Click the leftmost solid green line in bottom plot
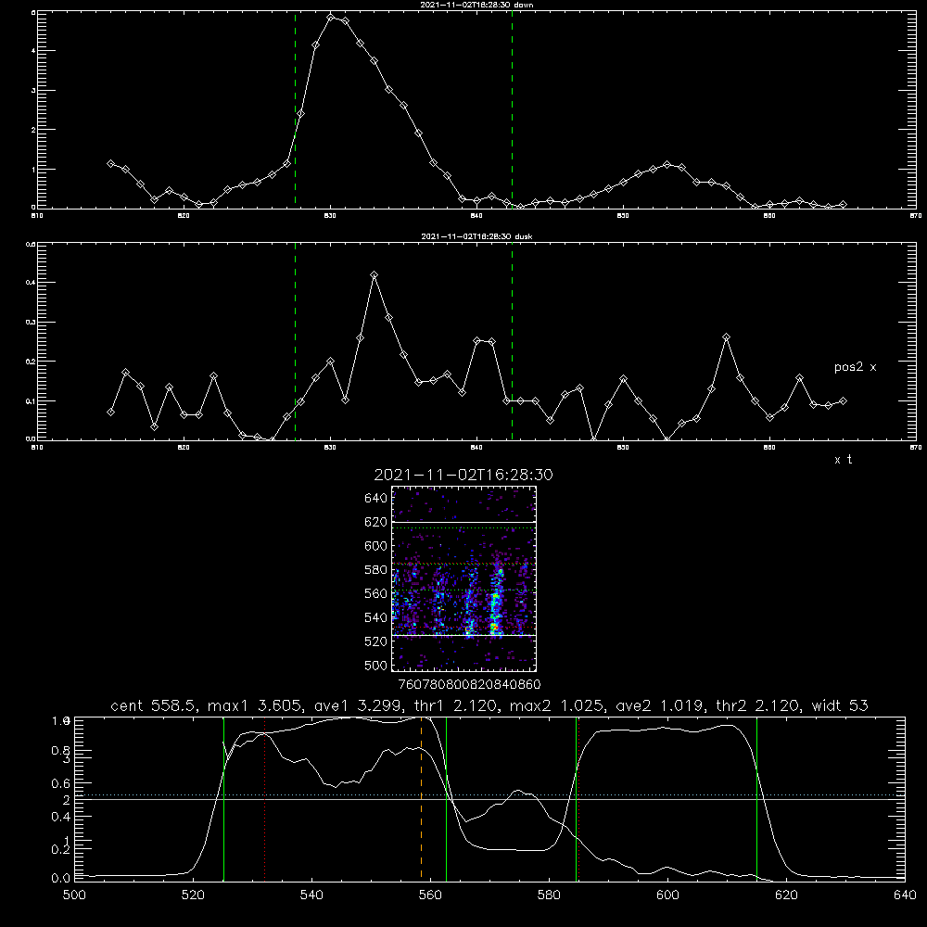 point(224,798)
